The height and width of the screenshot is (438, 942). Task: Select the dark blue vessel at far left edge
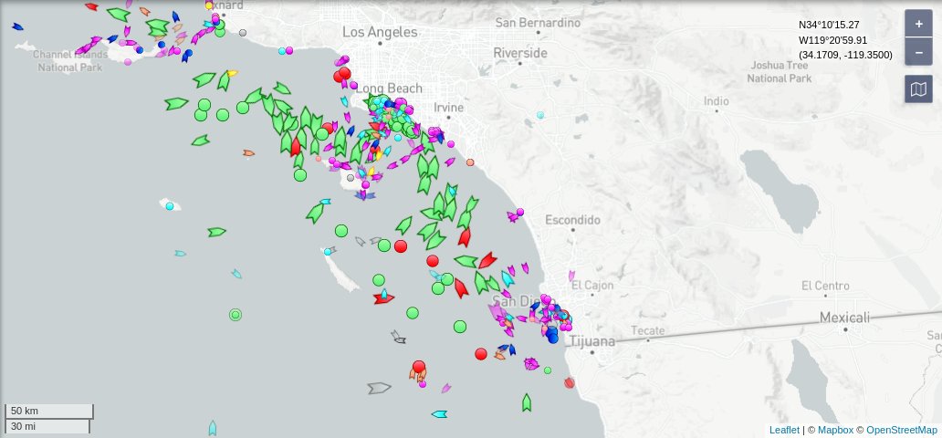[17, 26]
